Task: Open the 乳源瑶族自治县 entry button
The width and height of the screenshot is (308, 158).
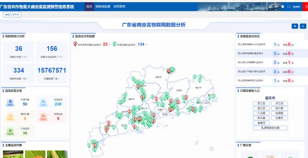Action: [270, 128]
